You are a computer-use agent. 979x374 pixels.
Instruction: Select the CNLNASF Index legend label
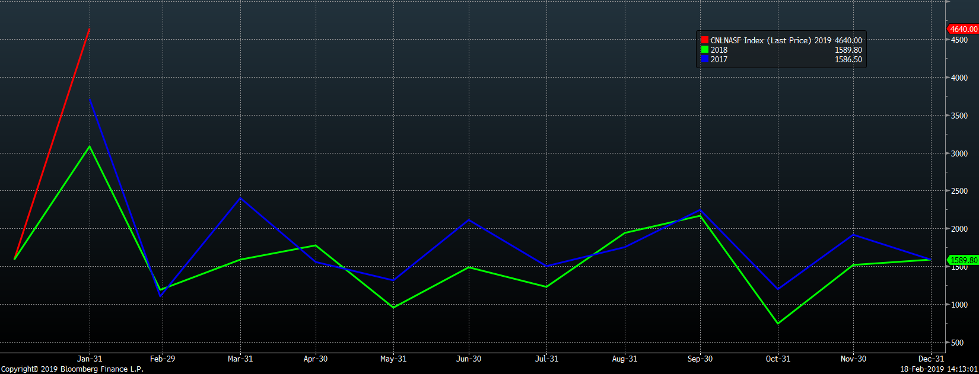coord(761,40)
